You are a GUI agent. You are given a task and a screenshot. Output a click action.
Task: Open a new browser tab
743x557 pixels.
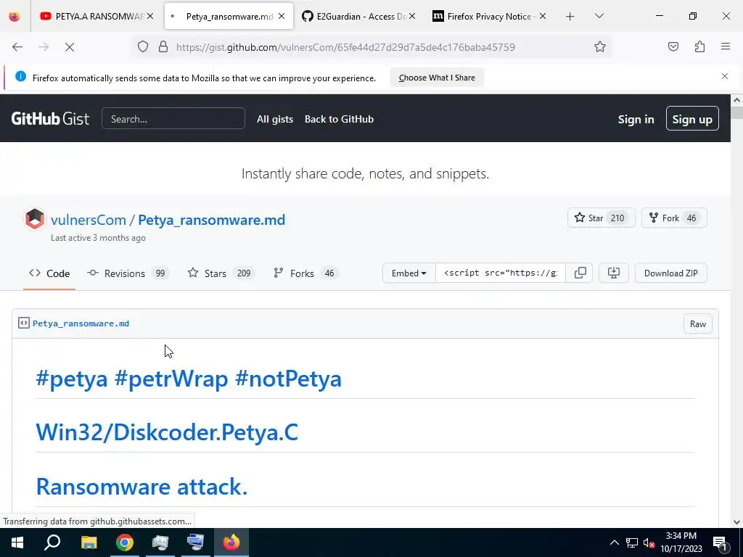[x=570, y=17]
